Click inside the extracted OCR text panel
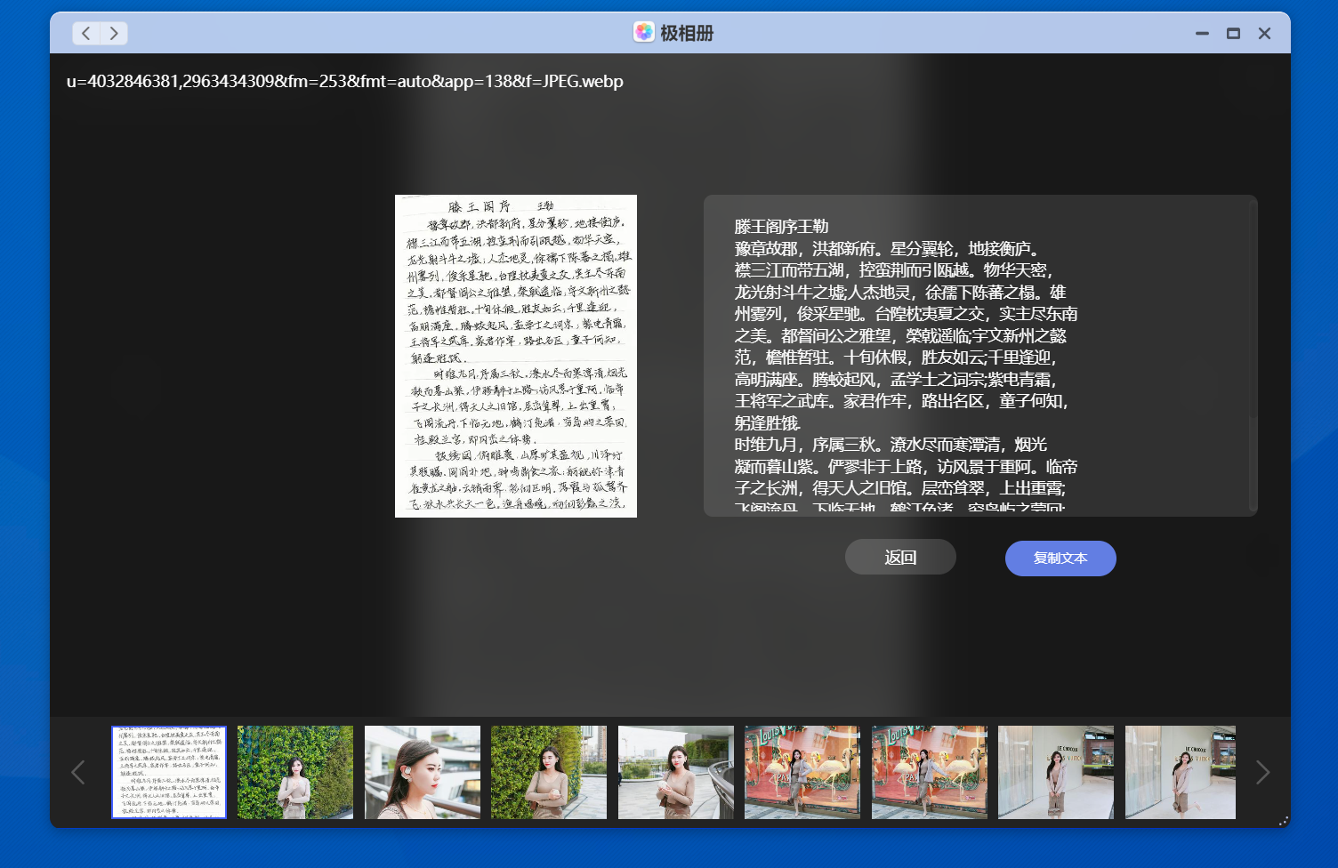Image resolution: width=1338 pixels, height=868 pixels. [x=979, y=356]
